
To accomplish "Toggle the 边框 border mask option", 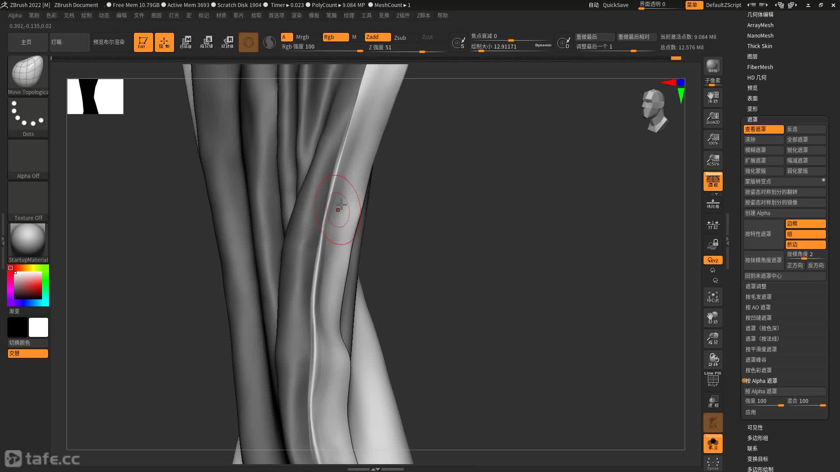I will click(805, 224).
